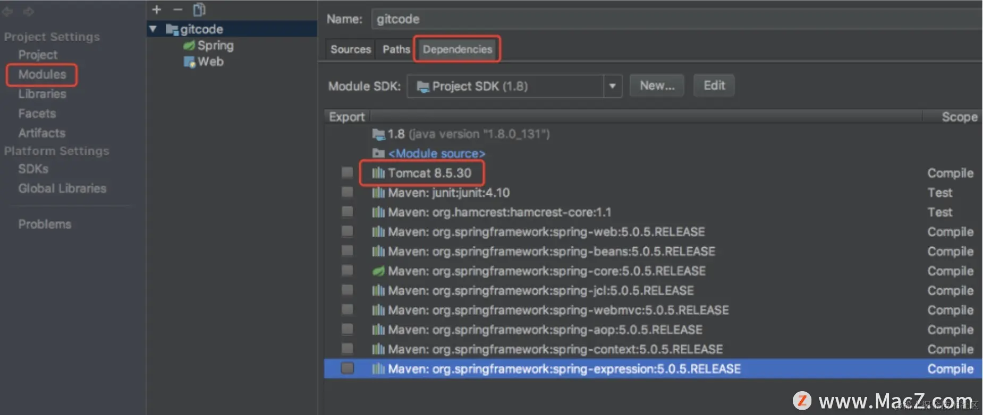This screenshot has height=415, width=983.
Task: Switch to the Dependencies tab
Action: tap(457, 49)
